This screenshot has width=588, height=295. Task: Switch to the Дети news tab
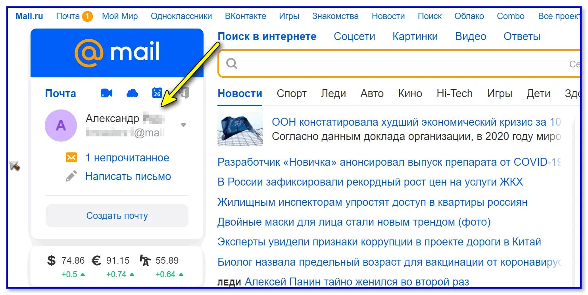[x=538, y=94]
